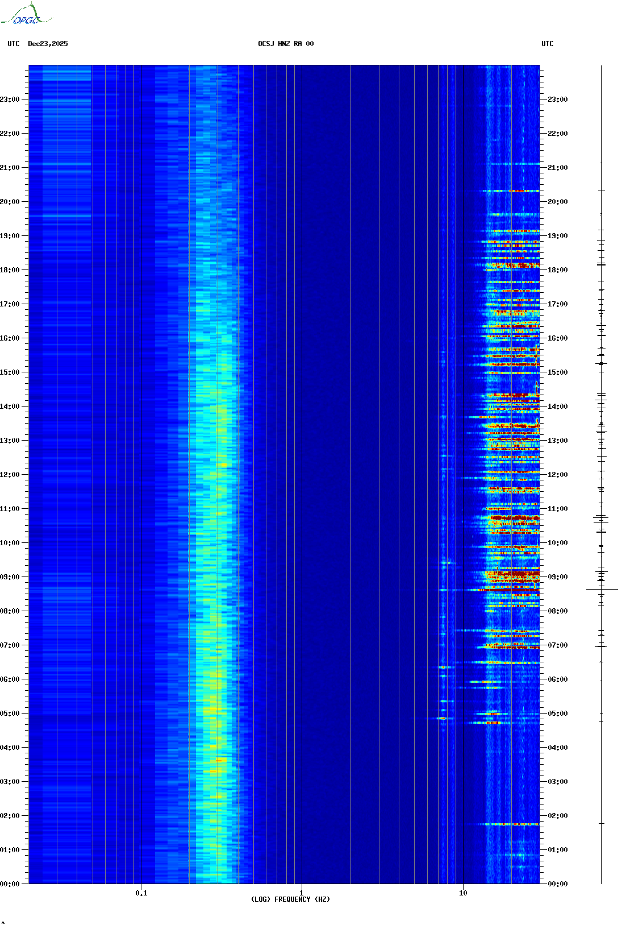The height and width of the screenshot is (929, 626).
Task: Click the OFGC logo in the corner
Action: [x=26, y=15]
